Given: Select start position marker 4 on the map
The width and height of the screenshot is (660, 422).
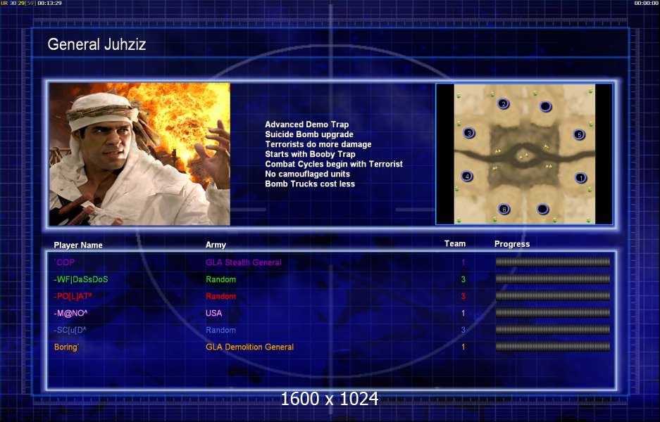Looking at the screenshot, I should 466,176.
